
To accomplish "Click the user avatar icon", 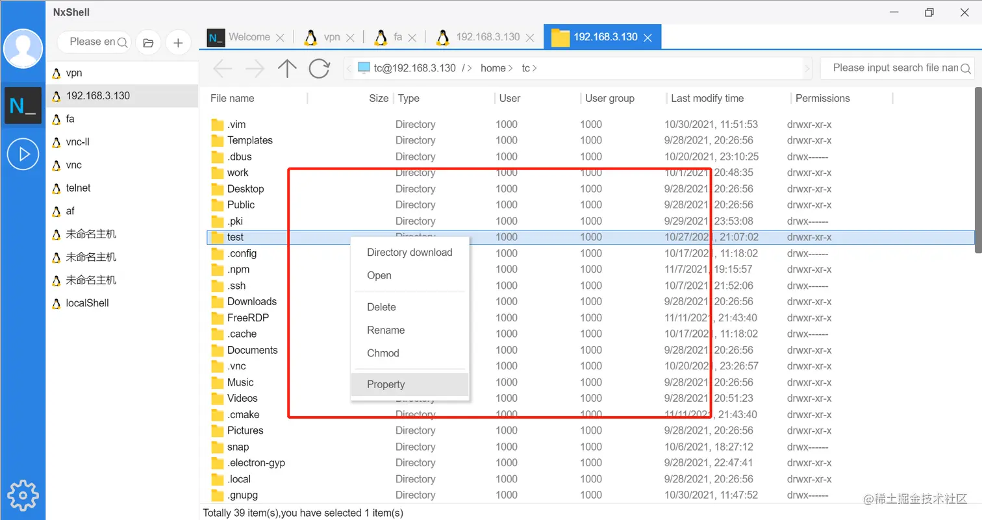I will tap(23, 49).
